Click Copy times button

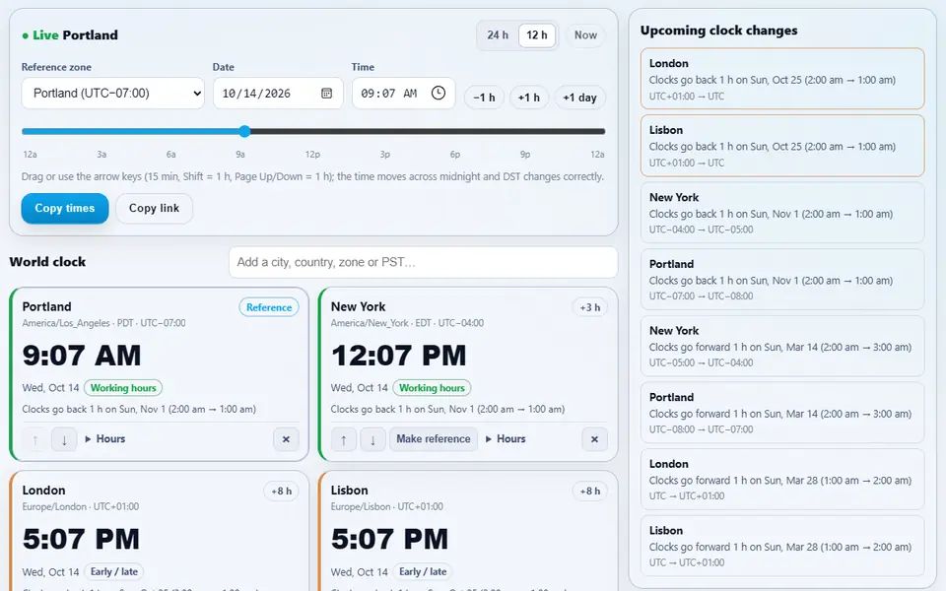click(x=65, y=208)
